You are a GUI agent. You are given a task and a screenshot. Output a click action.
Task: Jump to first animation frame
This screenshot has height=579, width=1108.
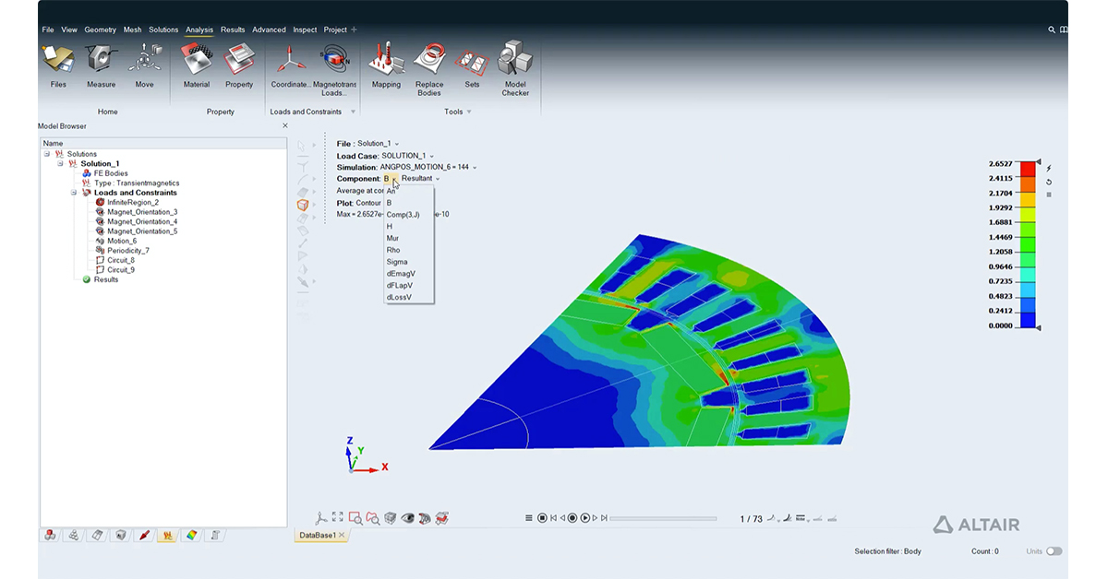(x=553, y=518)
